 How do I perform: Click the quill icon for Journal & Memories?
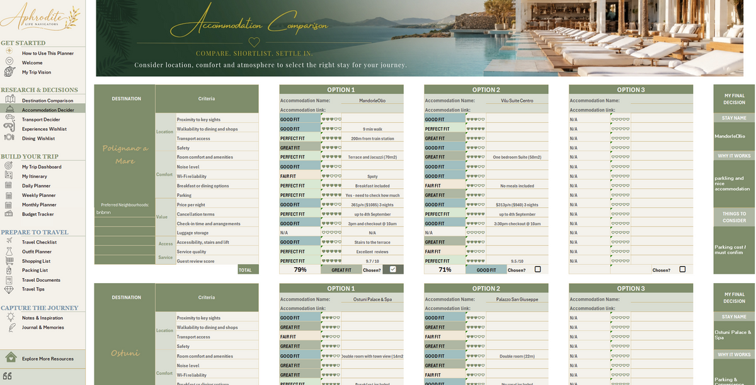[x=11, y=327]
